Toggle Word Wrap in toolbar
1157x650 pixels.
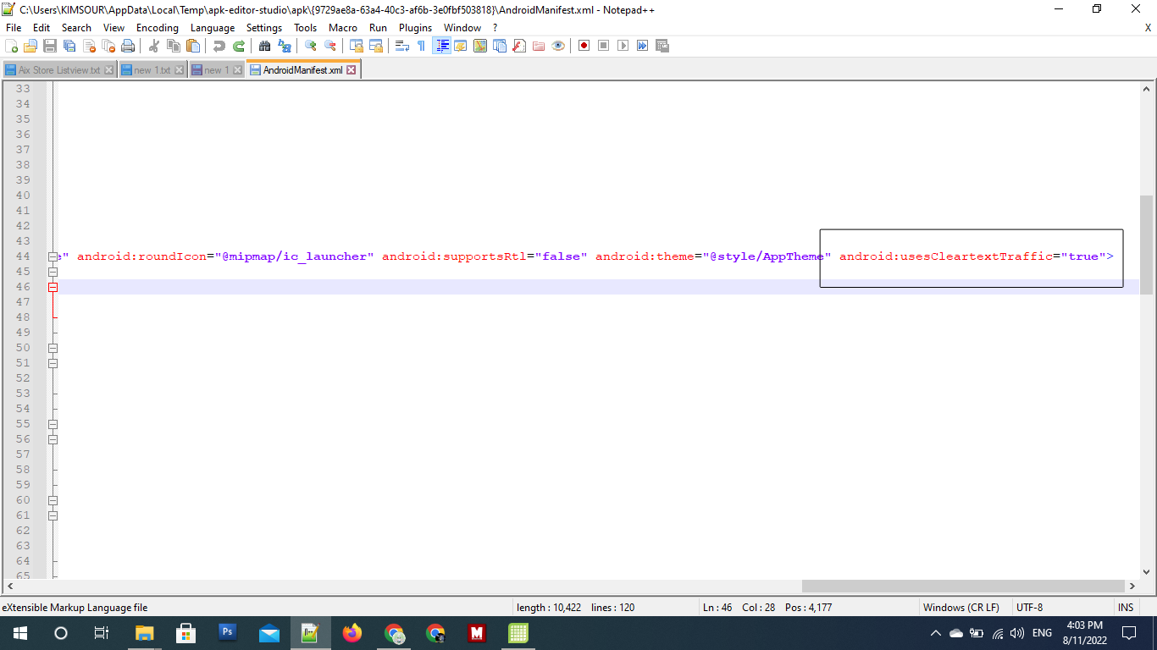[402, 46]
